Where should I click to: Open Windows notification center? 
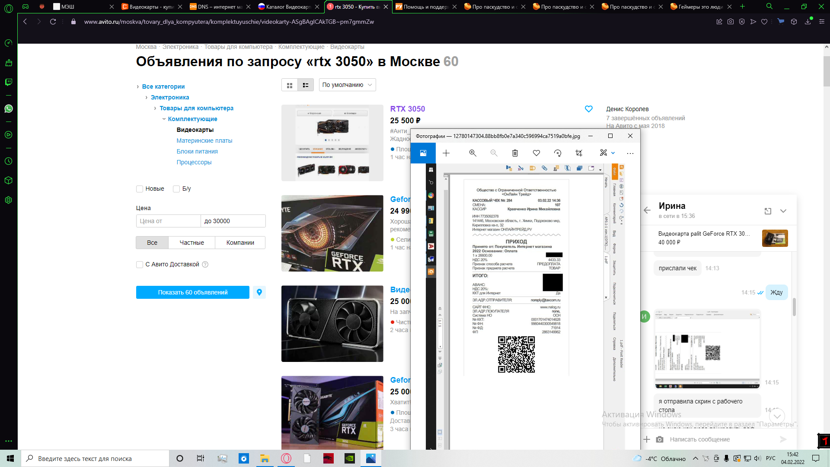tap(816, 458)
